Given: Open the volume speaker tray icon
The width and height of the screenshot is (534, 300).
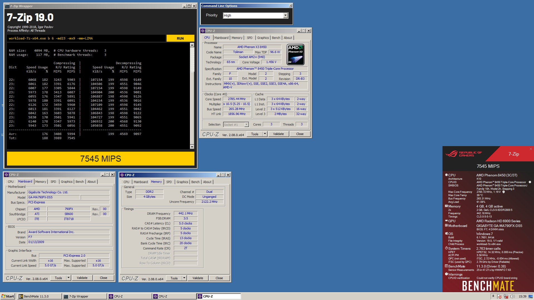Looking at the screenshot, I should 513,296.
